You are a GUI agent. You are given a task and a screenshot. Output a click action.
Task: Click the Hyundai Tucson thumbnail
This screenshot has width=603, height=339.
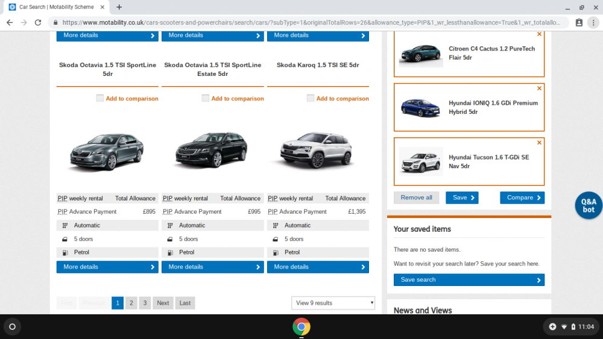coord(421,161)
